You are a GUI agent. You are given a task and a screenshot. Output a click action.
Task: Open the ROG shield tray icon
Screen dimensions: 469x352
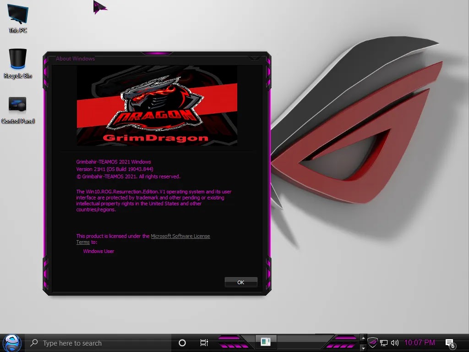click(372, 342)
